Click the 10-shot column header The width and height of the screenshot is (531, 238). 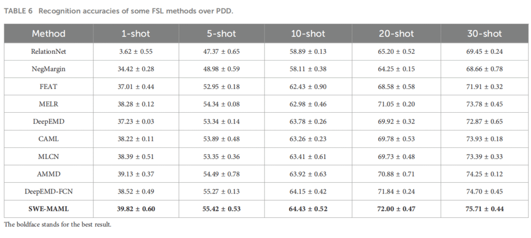pyautogui.click(x=308, y=34)
